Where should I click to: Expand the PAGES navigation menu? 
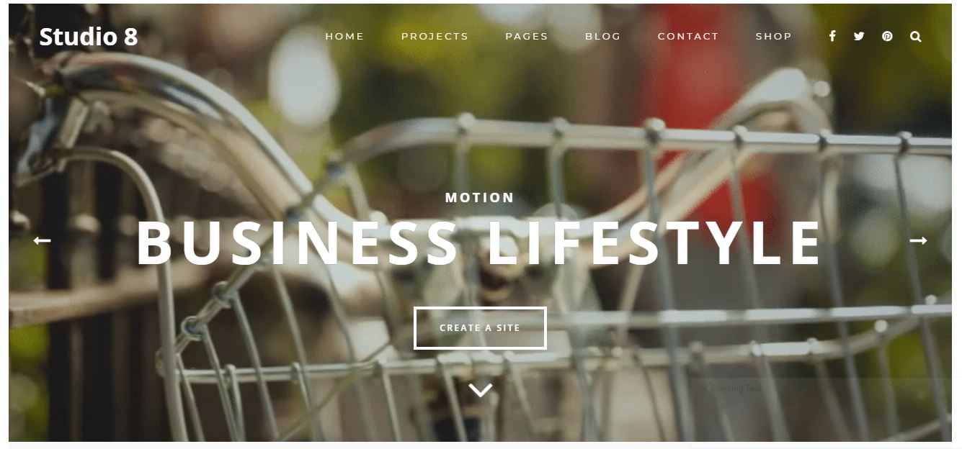click(x=526, y=36)
